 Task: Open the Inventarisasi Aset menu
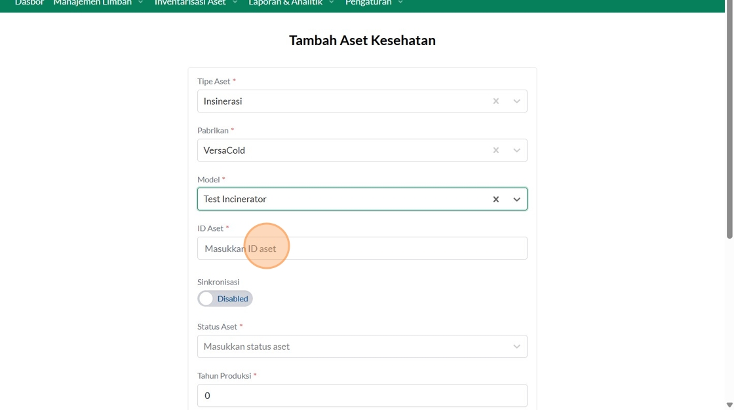point(190,3)
